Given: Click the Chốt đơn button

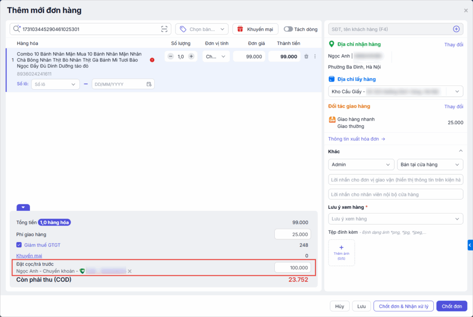Looking at the screenshot, I should tap(451, 306).
